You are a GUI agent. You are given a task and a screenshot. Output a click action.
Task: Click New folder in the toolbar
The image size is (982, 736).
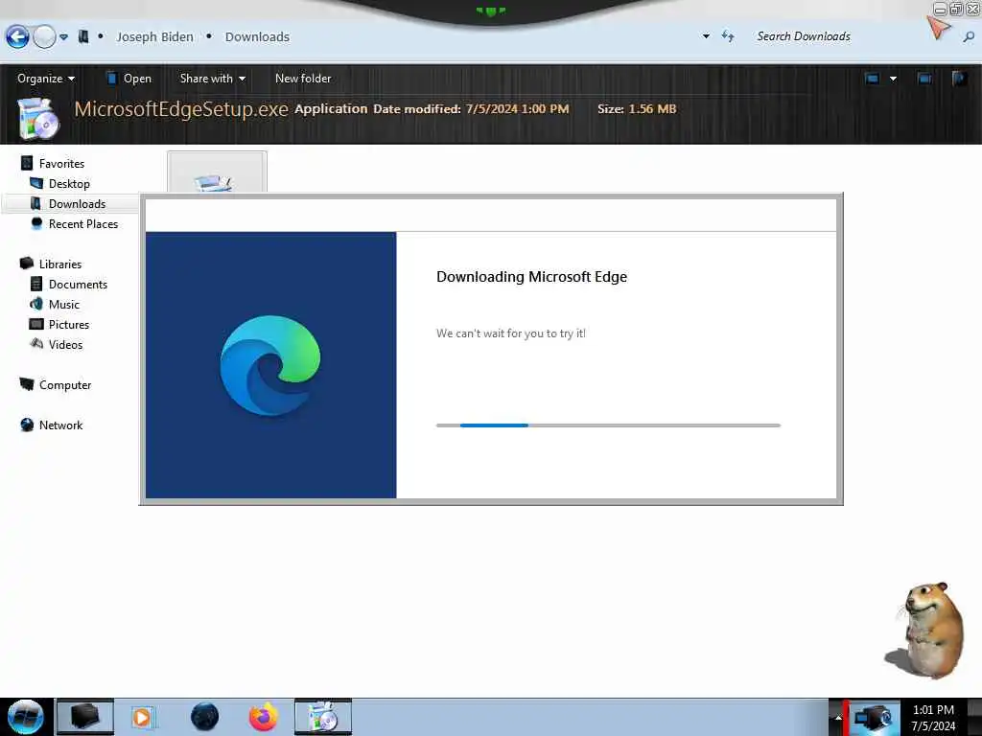click(x=303, y=79)
